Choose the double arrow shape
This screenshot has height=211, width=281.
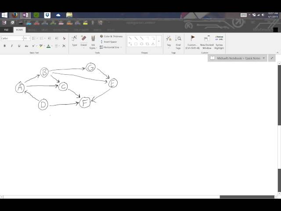(141, 38)
